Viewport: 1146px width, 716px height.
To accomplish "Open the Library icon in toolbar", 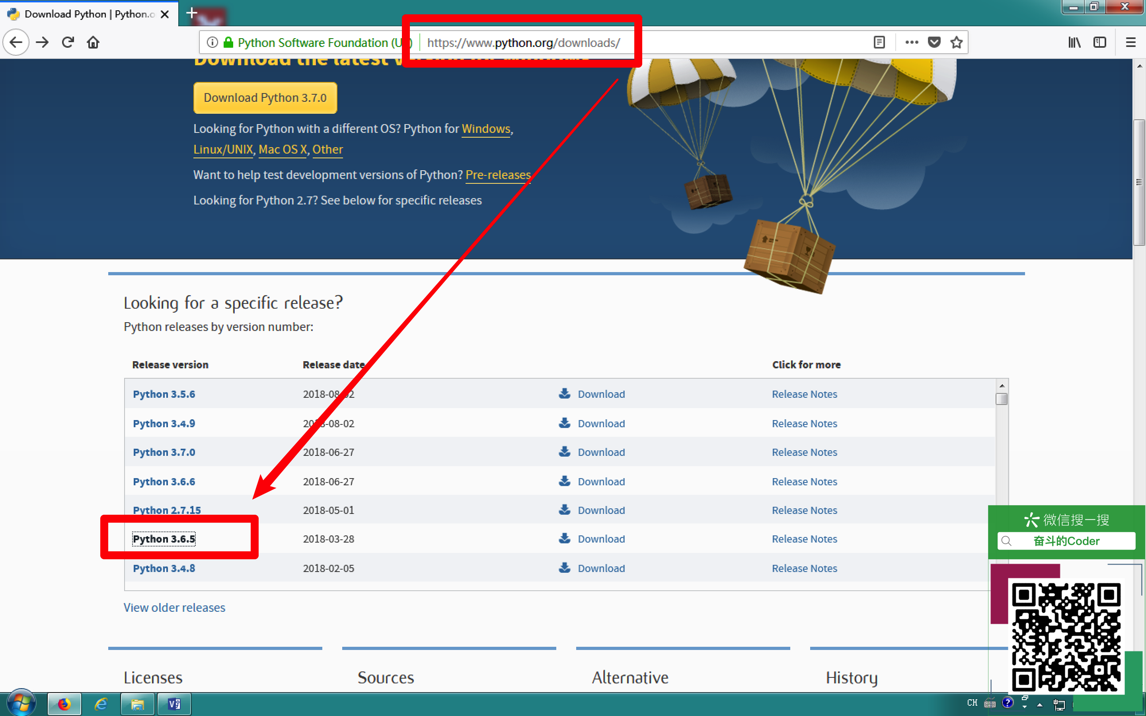I will 1074,42.
